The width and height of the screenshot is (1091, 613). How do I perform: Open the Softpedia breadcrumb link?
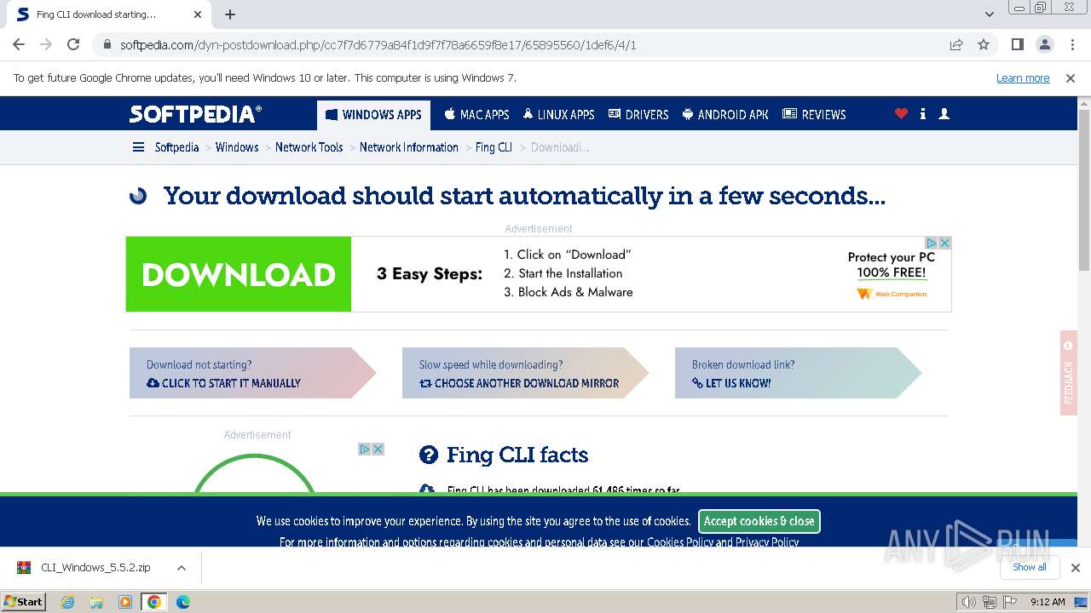176,147
